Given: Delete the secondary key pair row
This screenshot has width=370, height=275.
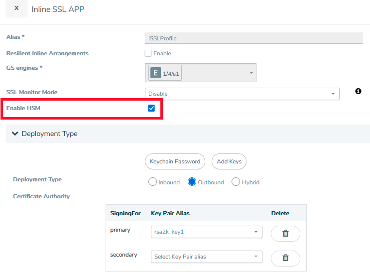Looking at the screenshot, I should tap(285, 258).
